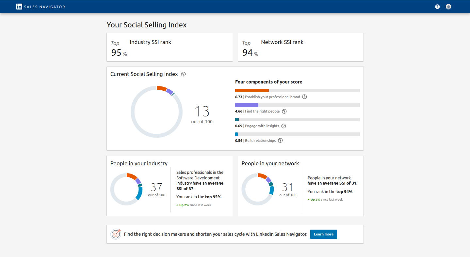
Task: Click Up 2% since last week under industry
Action: coord(194,205)
